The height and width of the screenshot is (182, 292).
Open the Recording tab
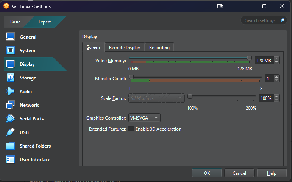click(x=159, y=47)
